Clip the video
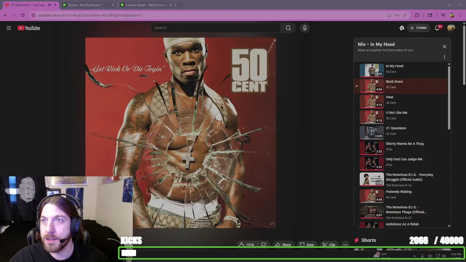This screenshot has height=262, width=466. 329,245
